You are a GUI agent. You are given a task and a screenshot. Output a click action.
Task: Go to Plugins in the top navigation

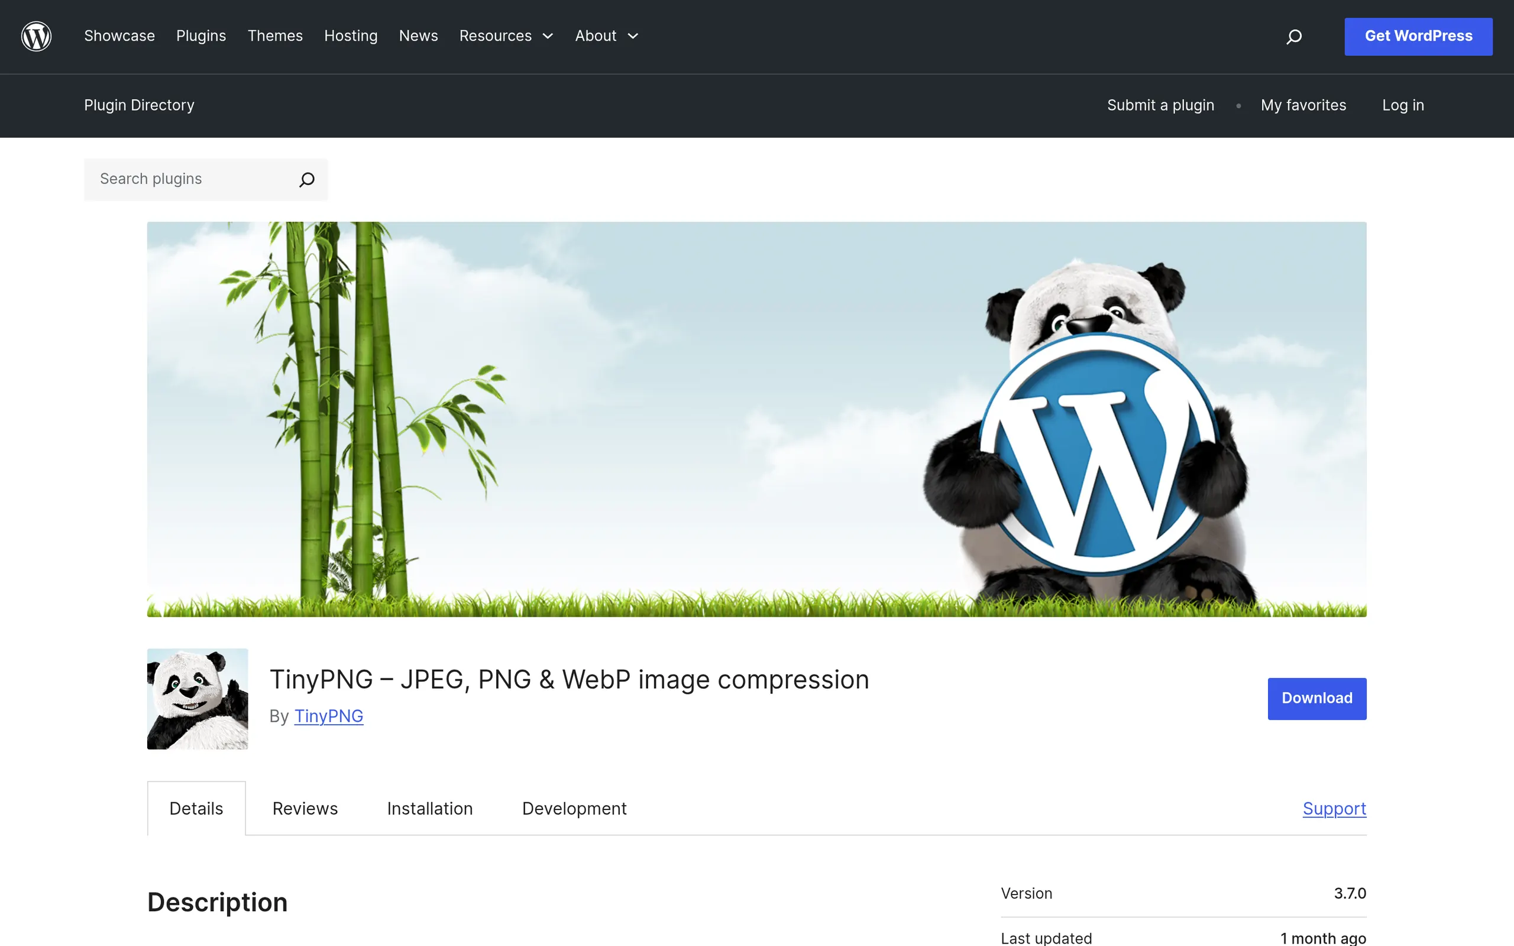tap(201, 36)
